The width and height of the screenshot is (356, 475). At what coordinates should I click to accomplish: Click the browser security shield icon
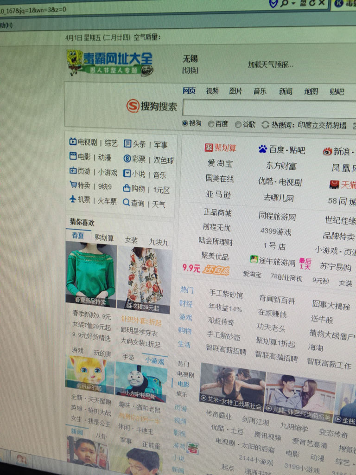[x=273, y=3]
